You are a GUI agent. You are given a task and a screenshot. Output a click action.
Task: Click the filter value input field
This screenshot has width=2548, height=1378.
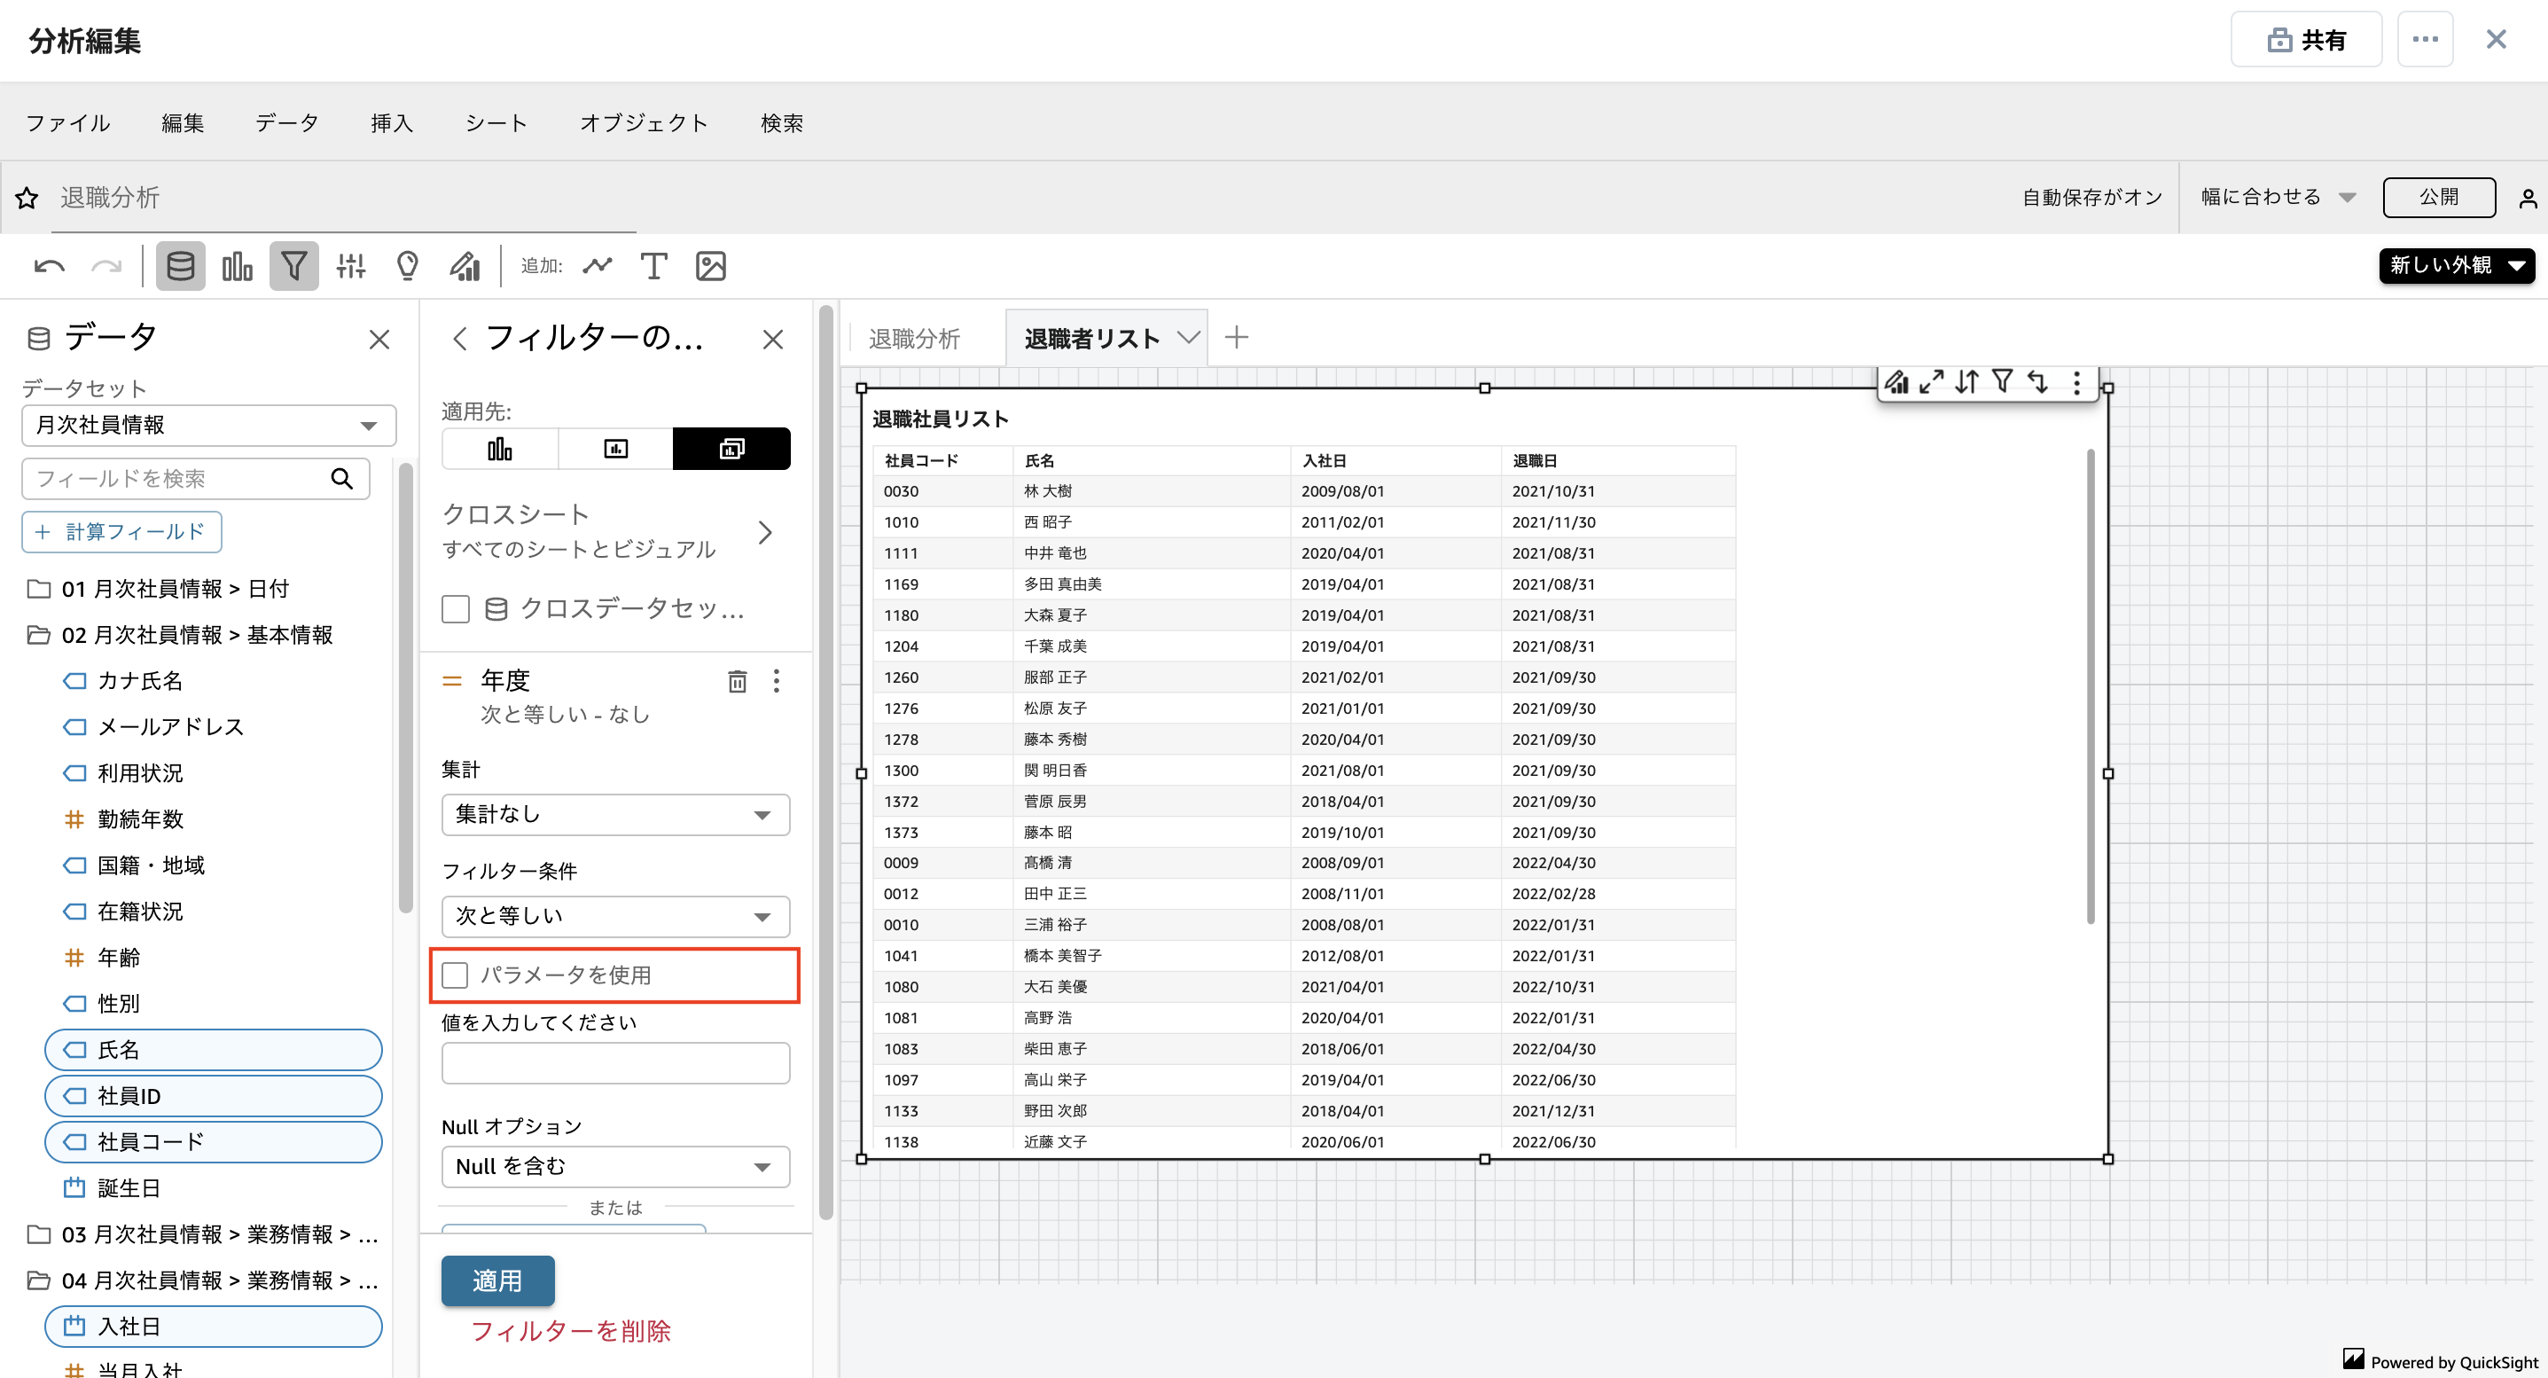click(x=615, y=1062)
